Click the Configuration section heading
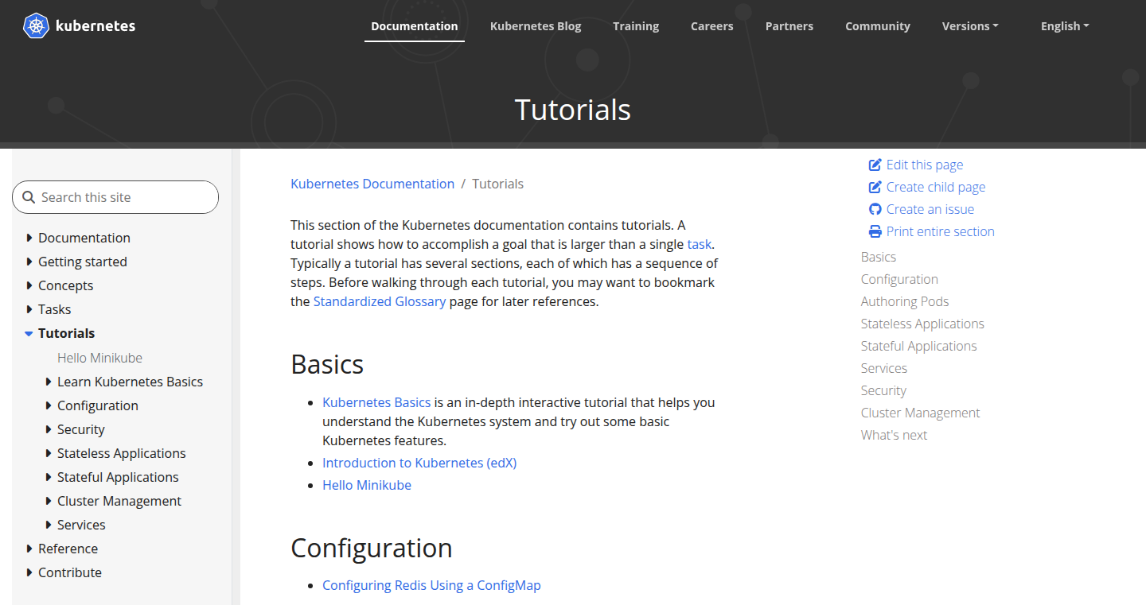1146x605 pixels. point(372,548)
